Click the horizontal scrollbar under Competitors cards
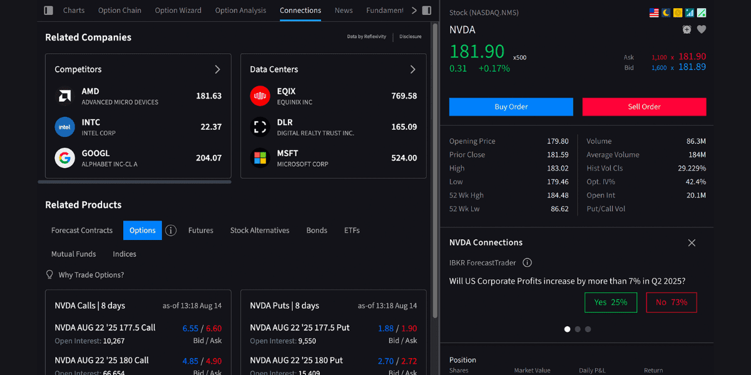The width and height of the screenshot is (751, 375). (135, 182)
